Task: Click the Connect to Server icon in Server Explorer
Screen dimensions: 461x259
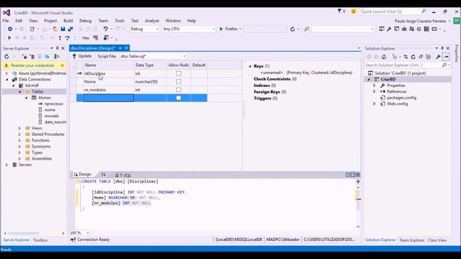Action: click(x=32, y=56)
